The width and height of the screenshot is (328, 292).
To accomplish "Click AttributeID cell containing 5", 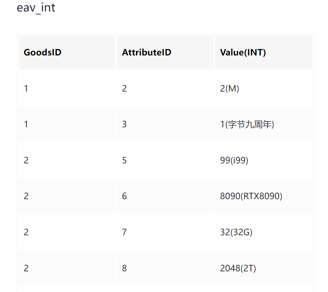I will pos(124,160).
